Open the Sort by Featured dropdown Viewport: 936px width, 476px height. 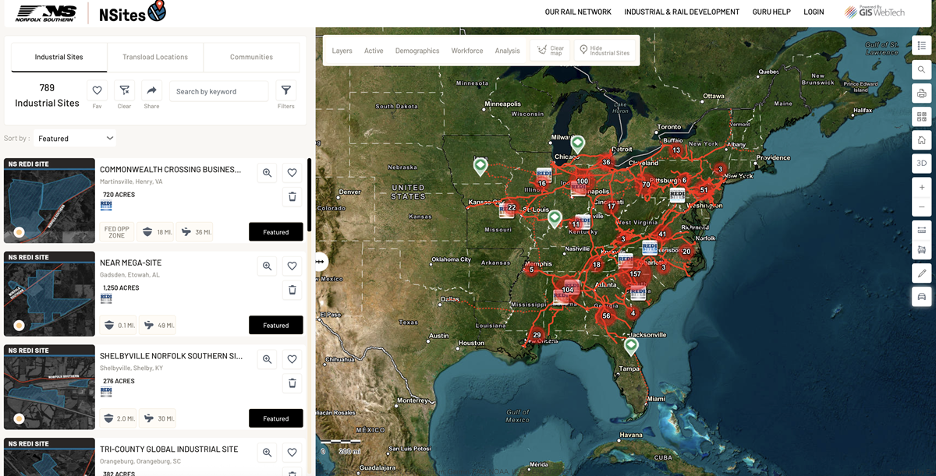[76, 139]
